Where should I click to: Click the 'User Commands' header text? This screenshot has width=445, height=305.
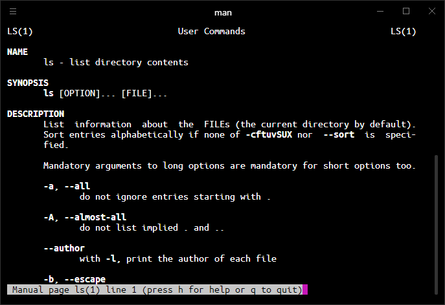point(211,31)
